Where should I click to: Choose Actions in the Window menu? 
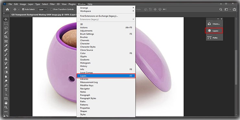pyautogui.click(x=106, y=28)
